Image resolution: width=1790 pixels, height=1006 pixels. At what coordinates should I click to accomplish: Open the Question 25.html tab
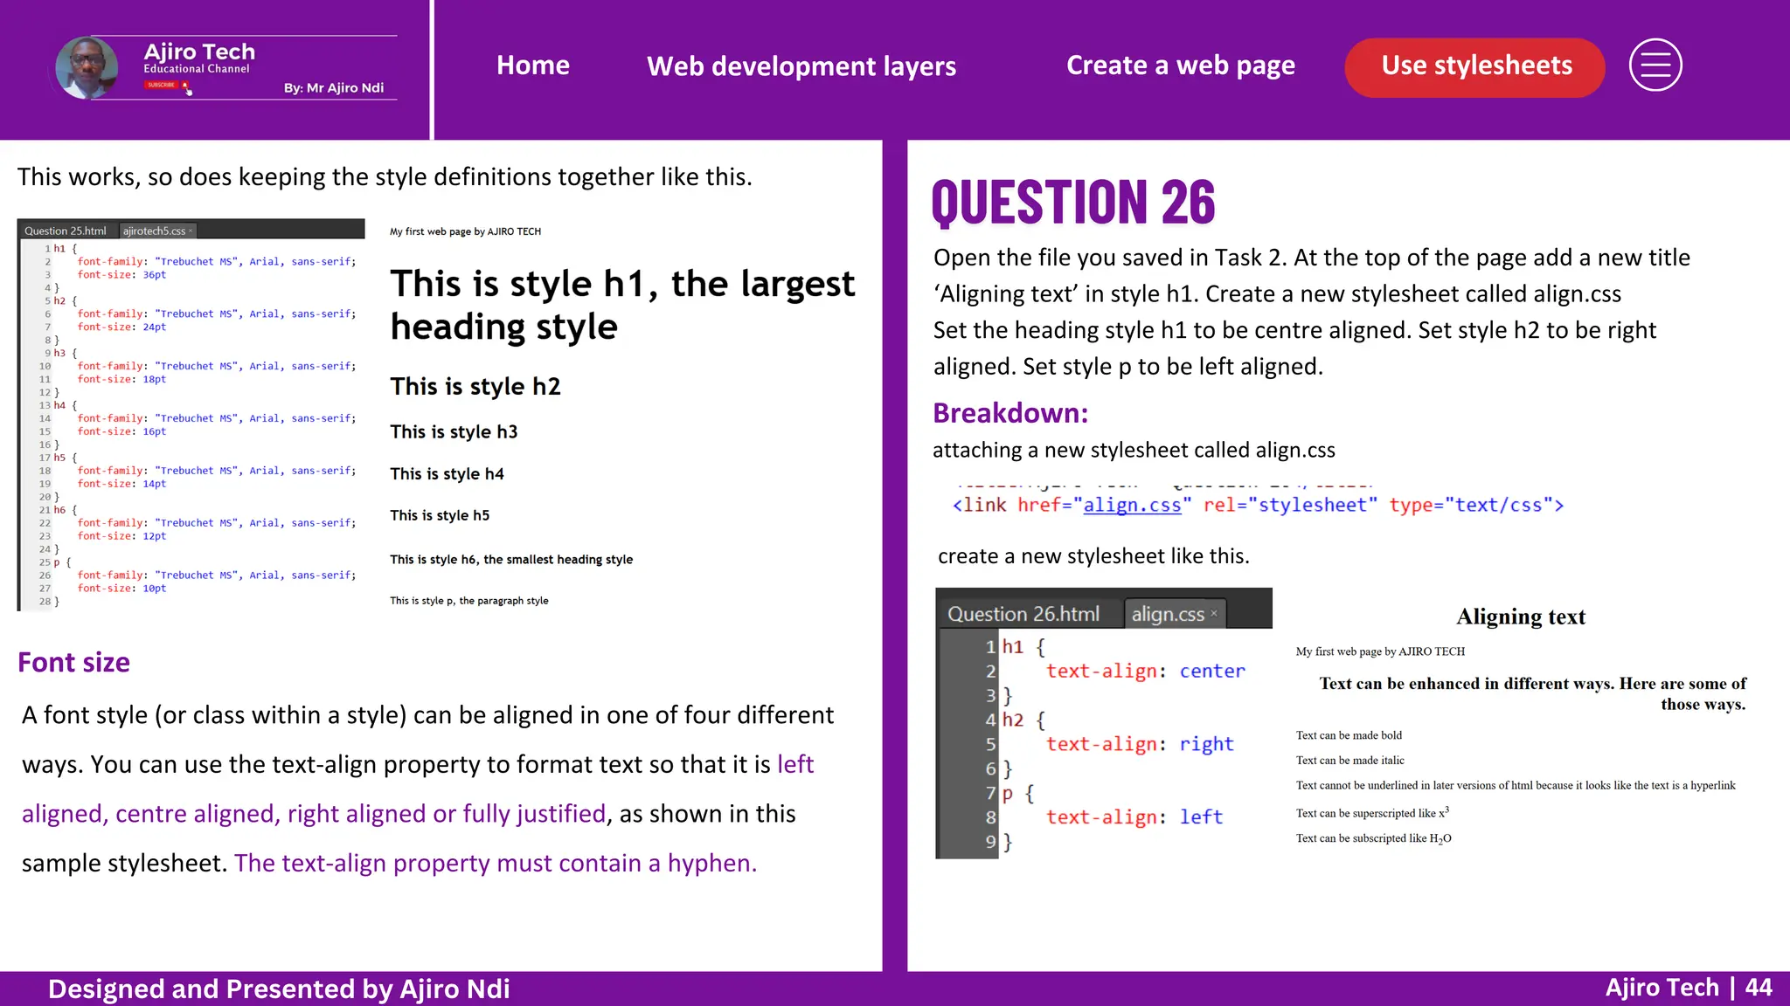[x=66, y=231]
